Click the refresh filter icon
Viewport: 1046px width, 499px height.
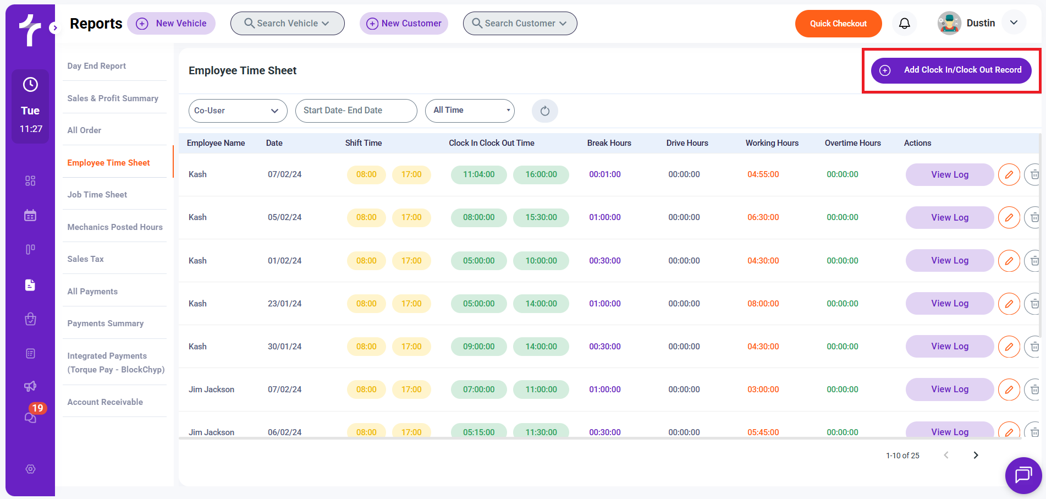[544, 111]
